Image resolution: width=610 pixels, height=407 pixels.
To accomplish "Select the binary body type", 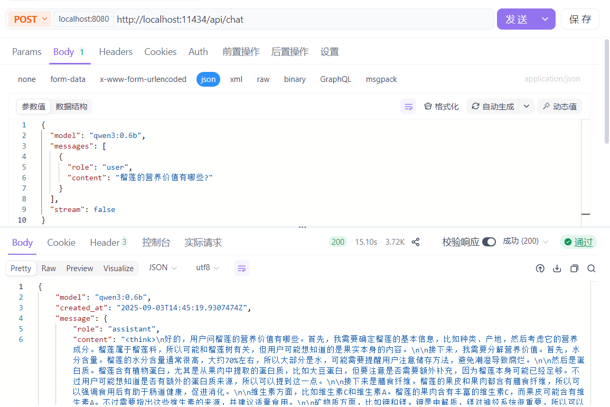I will 295,79.
